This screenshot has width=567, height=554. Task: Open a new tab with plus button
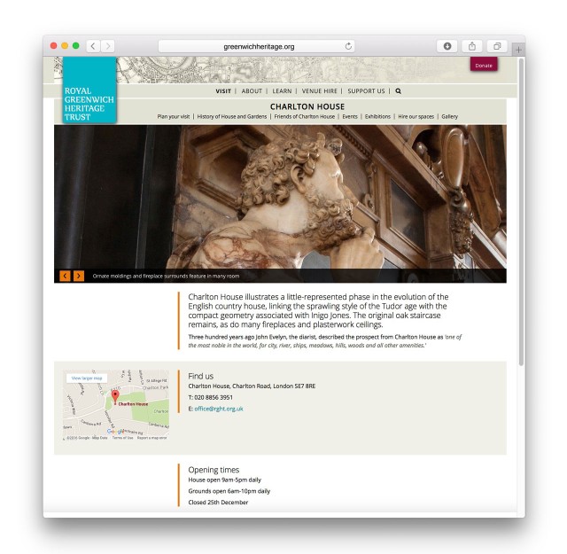519,48
